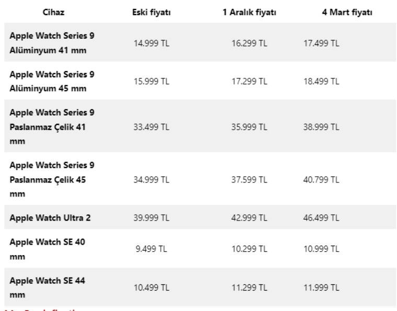Click the Cihaz column header
Screen dimensions: 397x311
coord(53,13)
